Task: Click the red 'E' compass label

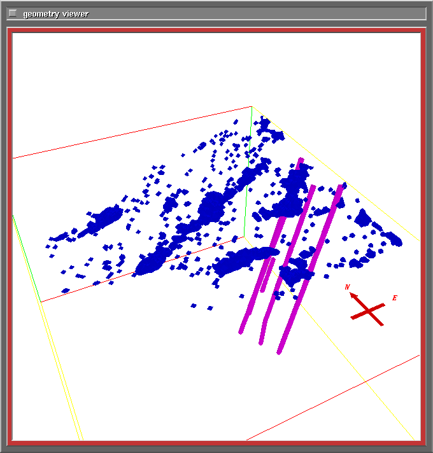Action: (395, 298)
